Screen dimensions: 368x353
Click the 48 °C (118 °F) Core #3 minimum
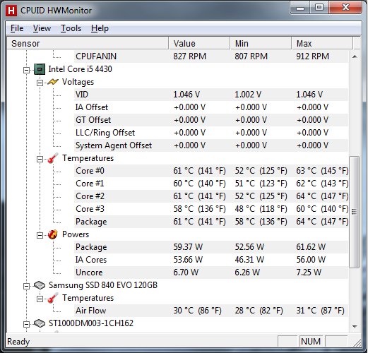(261, 209)
